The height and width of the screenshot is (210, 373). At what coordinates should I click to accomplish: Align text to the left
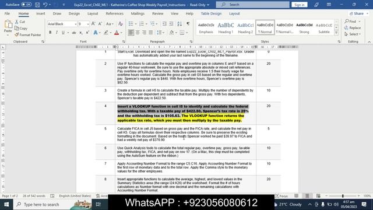pos(131,33)
